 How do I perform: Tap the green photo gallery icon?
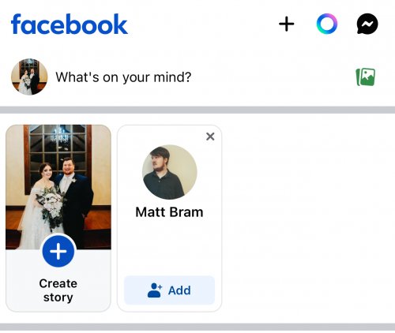[x=366, y=77]
